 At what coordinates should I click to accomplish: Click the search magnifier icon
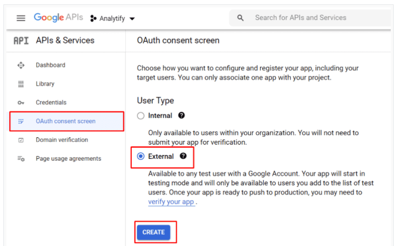coord(240,18)
